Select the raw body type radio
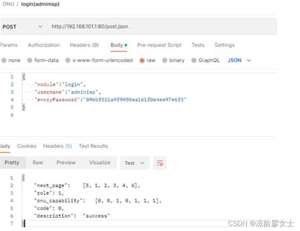 (142, 60)
